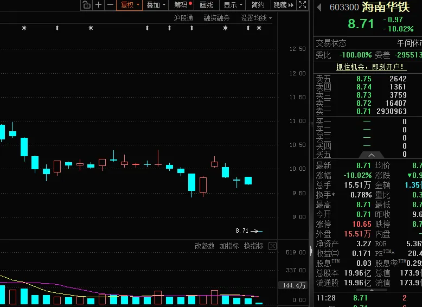Image resolution: width=422 pixels, height=307 pixels.
Task: Click the panel splitter arrow beside 净资产
Action: click(x=311, y=251)
